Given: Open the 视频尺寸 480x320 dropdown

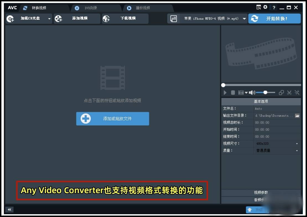Looking at the screenshot, I should (277, 144).
